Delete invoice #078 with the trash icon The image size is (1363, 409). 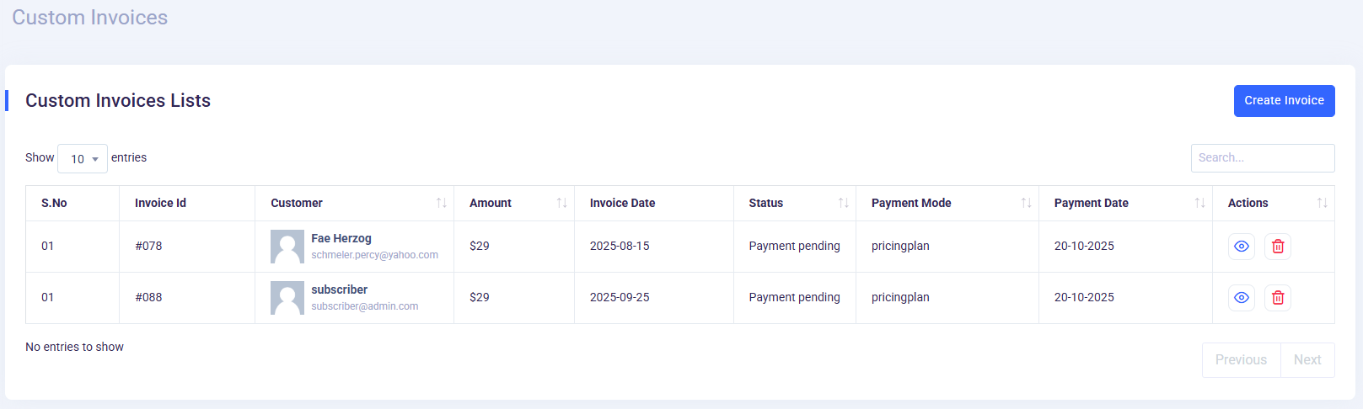(1277, 247)
